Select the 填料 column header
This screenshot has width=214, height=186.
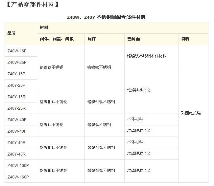185,39
